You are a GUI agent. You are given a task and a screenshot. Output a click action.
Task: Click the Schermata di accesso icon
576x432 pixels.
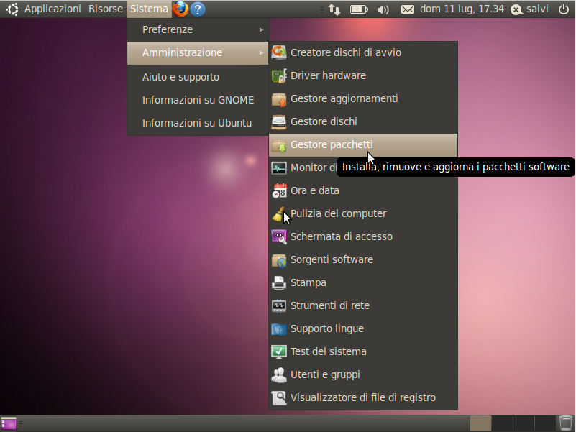pyautogui.click(x=279, y=237)
